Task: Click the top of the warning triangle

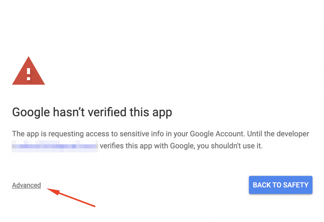Action: coord(28,56)
